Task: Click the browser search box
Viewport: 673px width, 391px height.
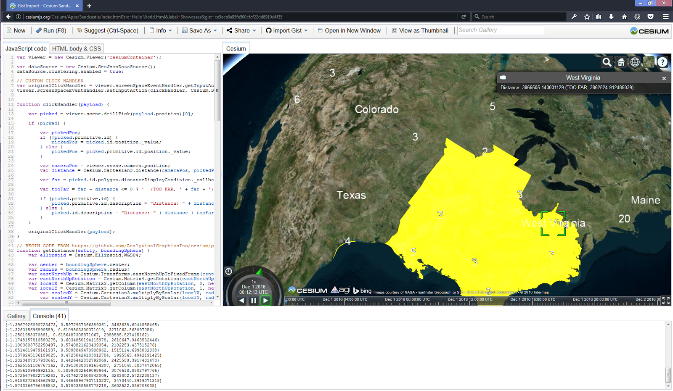Action: [519, 17]
